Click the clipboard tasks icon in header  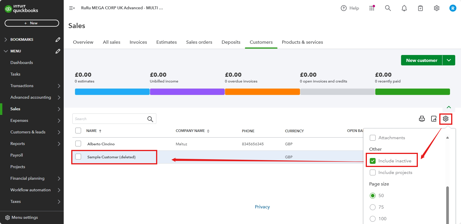pyautogui.click(x=420, y=8)
